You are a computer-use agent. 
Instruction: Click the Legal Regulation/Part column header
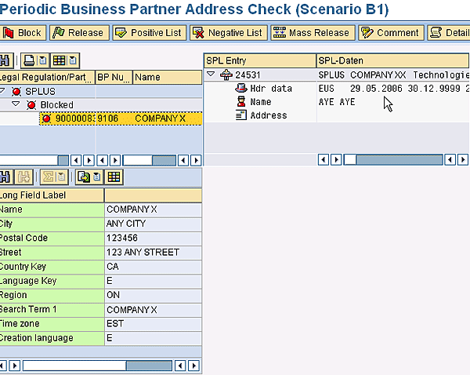[47, 78]
